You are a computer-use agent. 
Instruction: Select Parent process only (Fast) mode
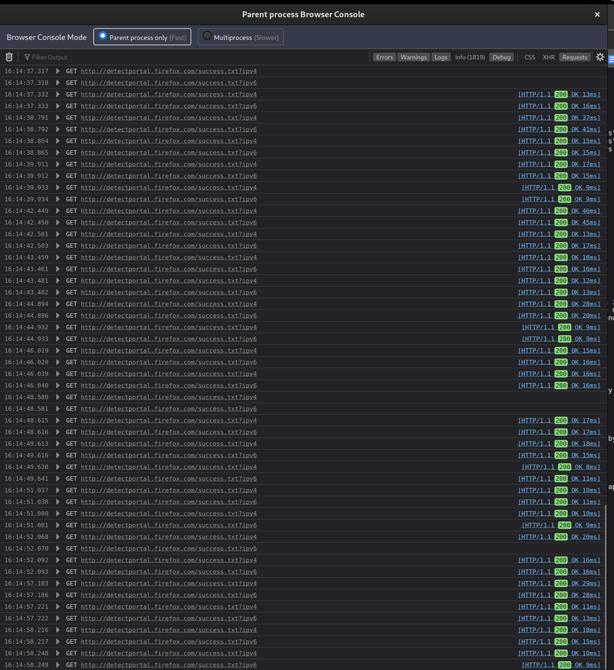pos(142,37)
